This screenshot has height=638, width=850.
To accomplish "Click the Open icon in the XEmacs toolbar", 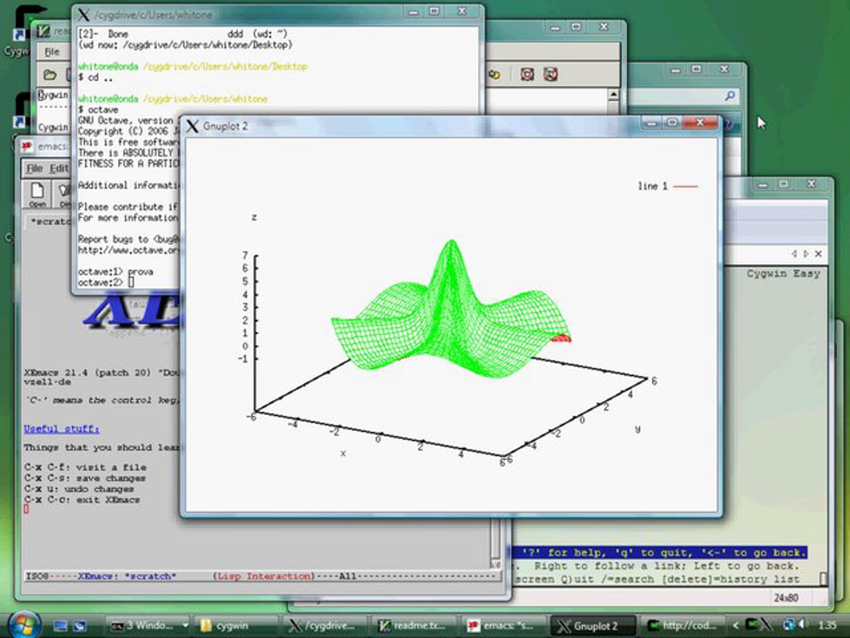I will pyautogui.click(x=37, y=194).
